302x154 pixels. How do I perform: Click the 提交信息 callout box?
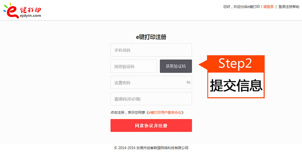pos(236,85)
